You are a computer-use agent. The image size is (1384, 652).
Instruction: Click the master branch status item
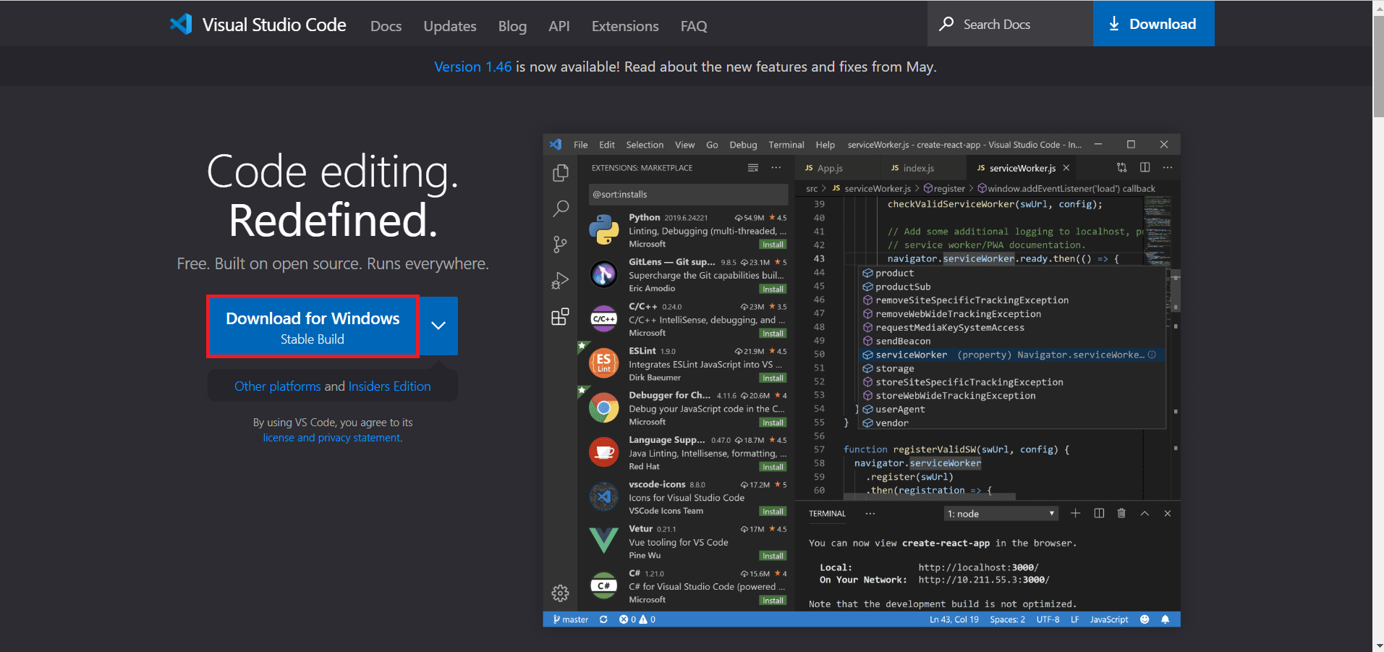[x=571, y=619]
